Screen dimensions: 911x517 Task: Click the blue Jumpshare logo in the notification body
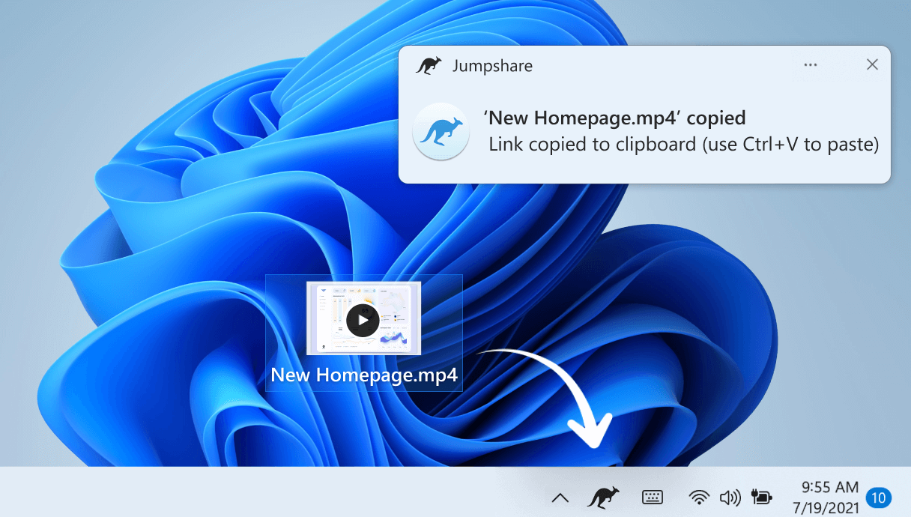(441, 130)
